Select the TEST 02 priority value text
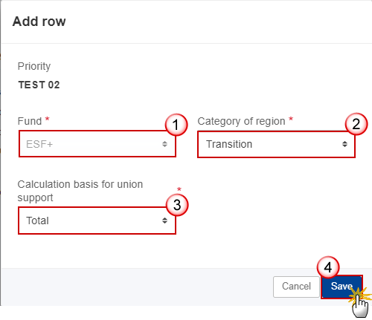This screenshot has height=320, width=372. click(39, 85)
